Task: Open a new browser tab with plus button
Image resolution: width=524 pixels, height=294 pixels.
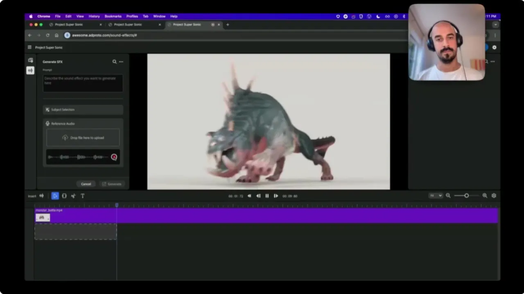Action: pyautogui.click(x=228, y=24)
